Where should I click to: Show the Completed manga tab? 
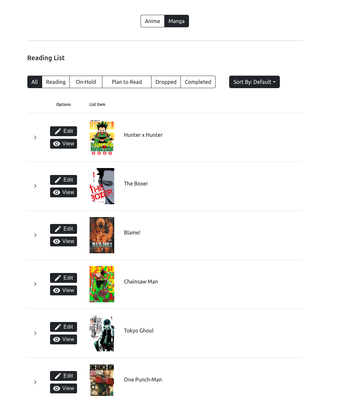coord(198,82)
